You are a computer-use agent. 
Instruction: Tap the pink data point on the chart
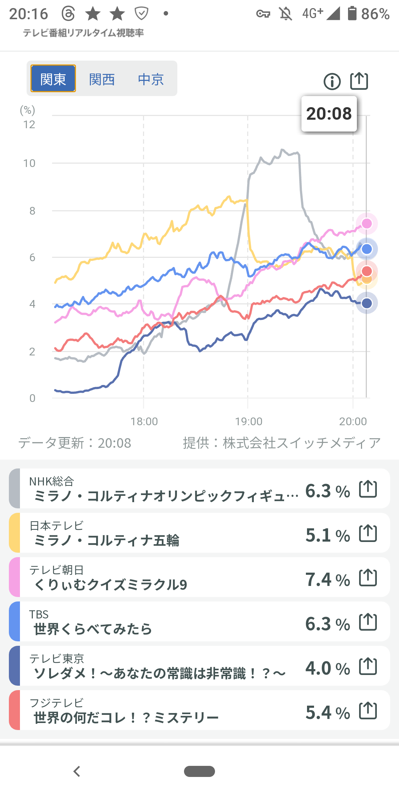pos(366,224)
